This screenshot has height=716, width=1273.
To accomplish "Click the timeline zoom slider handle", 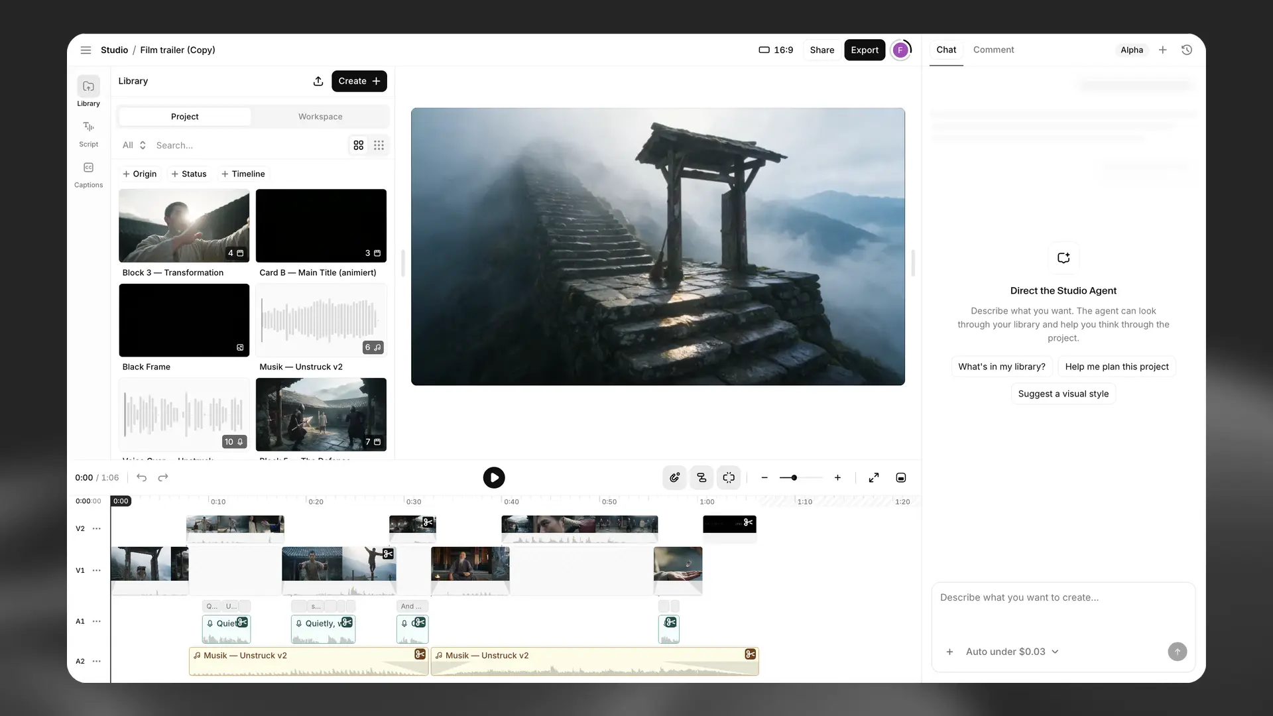I will coord(794,477).
